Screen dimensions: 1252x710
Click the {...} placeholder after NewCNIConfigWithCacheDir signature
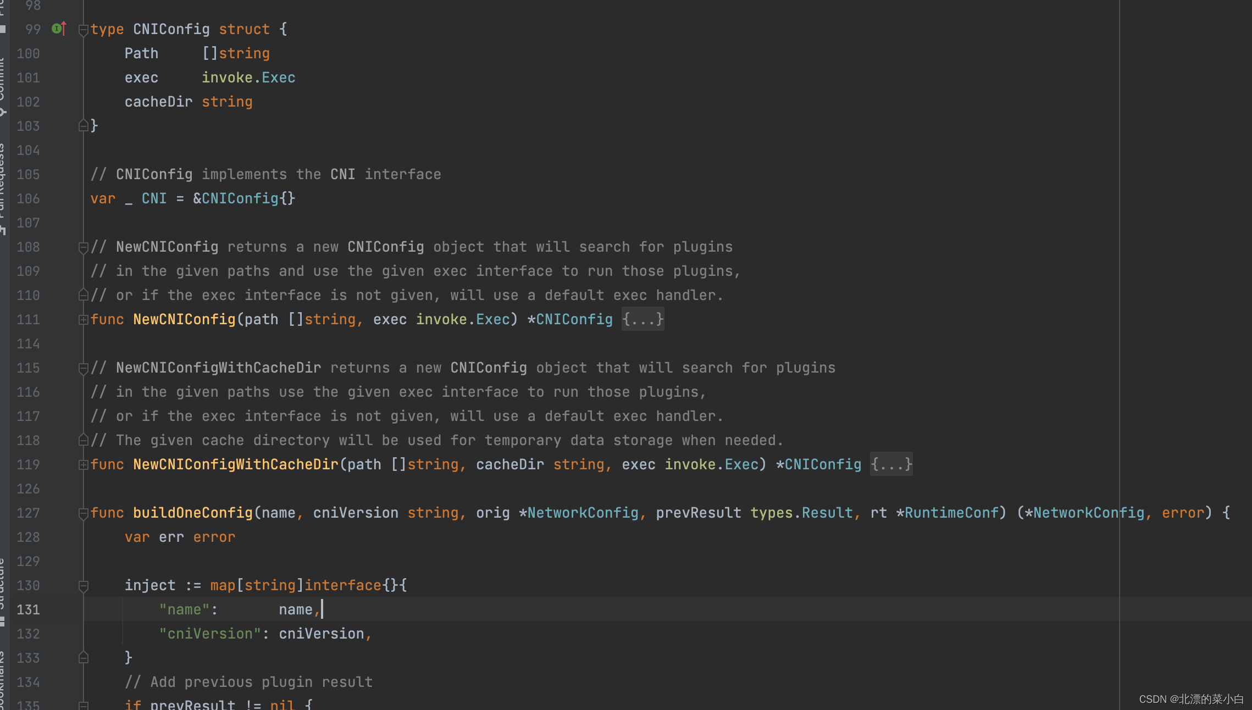(x=891, y=464)
